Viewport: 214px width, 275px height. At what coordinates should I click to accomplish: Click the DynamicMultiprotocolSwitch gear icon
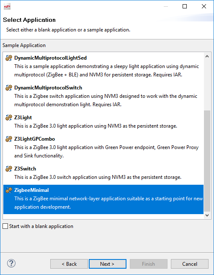pyautogui.click(x=8, y=87)
